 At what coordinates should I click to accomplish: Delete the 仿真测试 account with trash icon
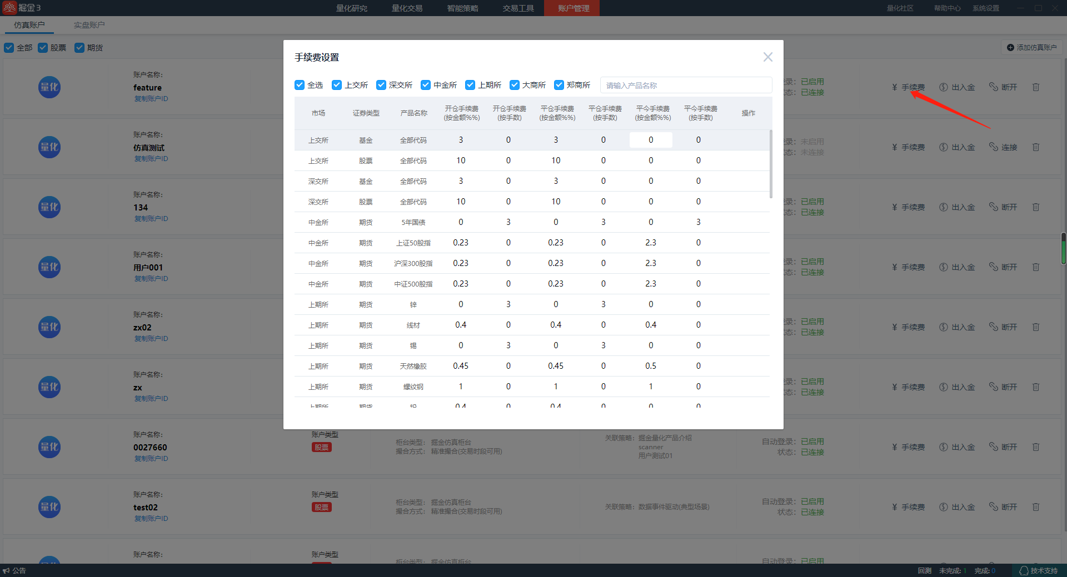[x=1036, y=147]
